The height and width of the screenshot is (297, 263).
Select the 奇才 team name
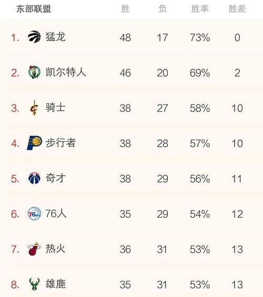(55, 178)
